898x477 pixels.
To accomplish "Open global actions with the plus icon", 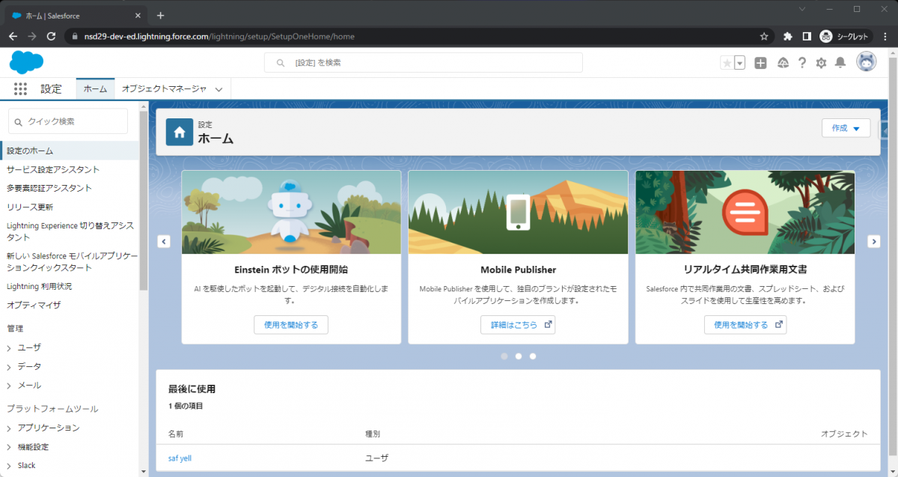I will (x=760, y=62).
